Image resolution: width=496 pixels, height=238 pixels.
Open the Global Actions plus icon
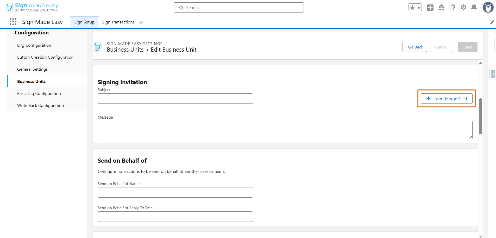430,8
